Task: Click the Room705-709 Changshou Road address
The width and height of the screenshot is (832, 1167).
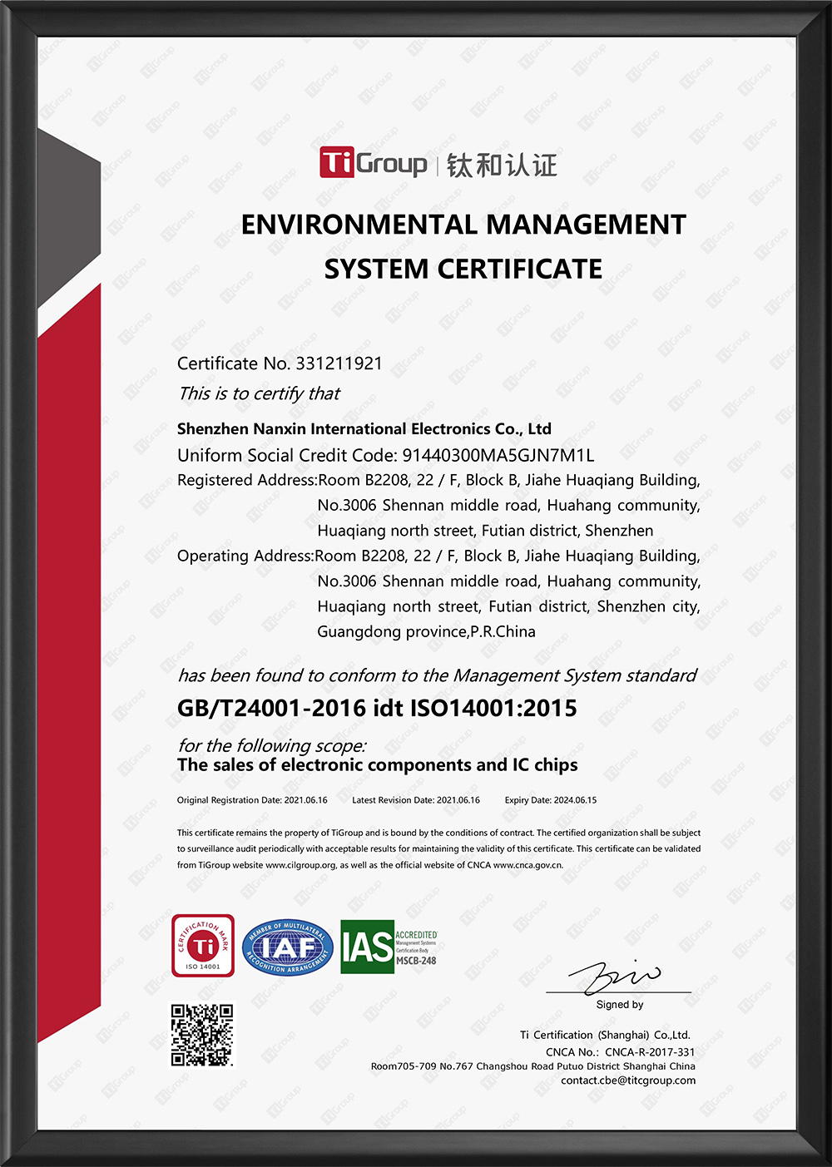Action: (x=533, y=1066)
